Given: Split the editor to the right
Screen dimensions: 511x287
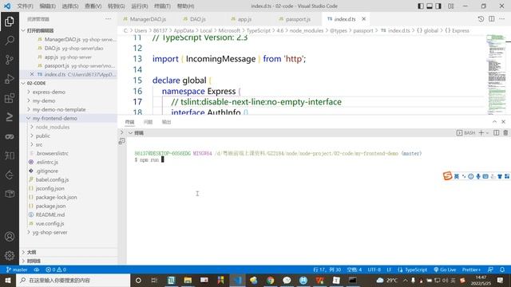Looking at the screenshot, I should point(492,19).
